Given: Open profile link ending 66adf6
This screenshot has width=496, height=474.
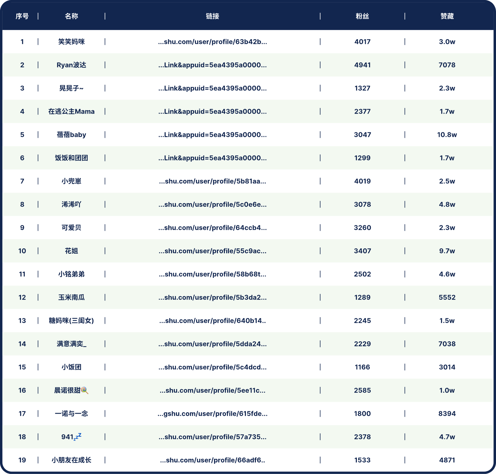Looking at the screenshot, I should [212, 460].
